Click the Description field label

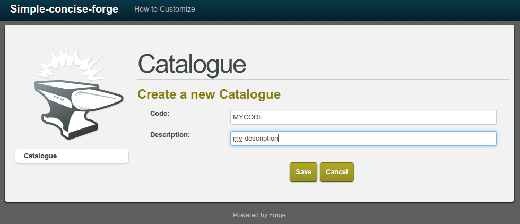tap(170, 134)
